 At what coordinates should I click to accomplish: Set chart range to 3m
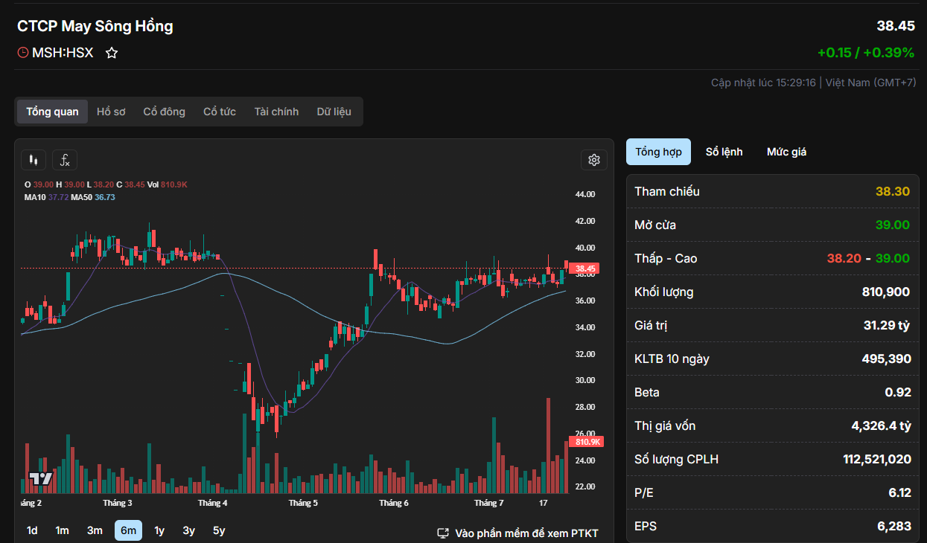(95, 530)
